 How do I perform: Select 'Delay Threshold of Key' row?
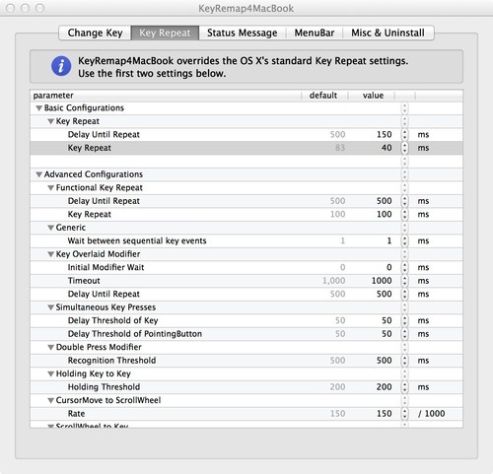pyautogui.click(x=246, y=320)
